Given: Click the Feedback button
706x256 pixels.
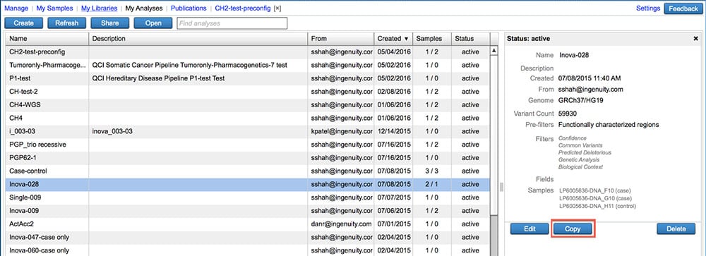Looking at the screenshot, I should tap(683, 8).
